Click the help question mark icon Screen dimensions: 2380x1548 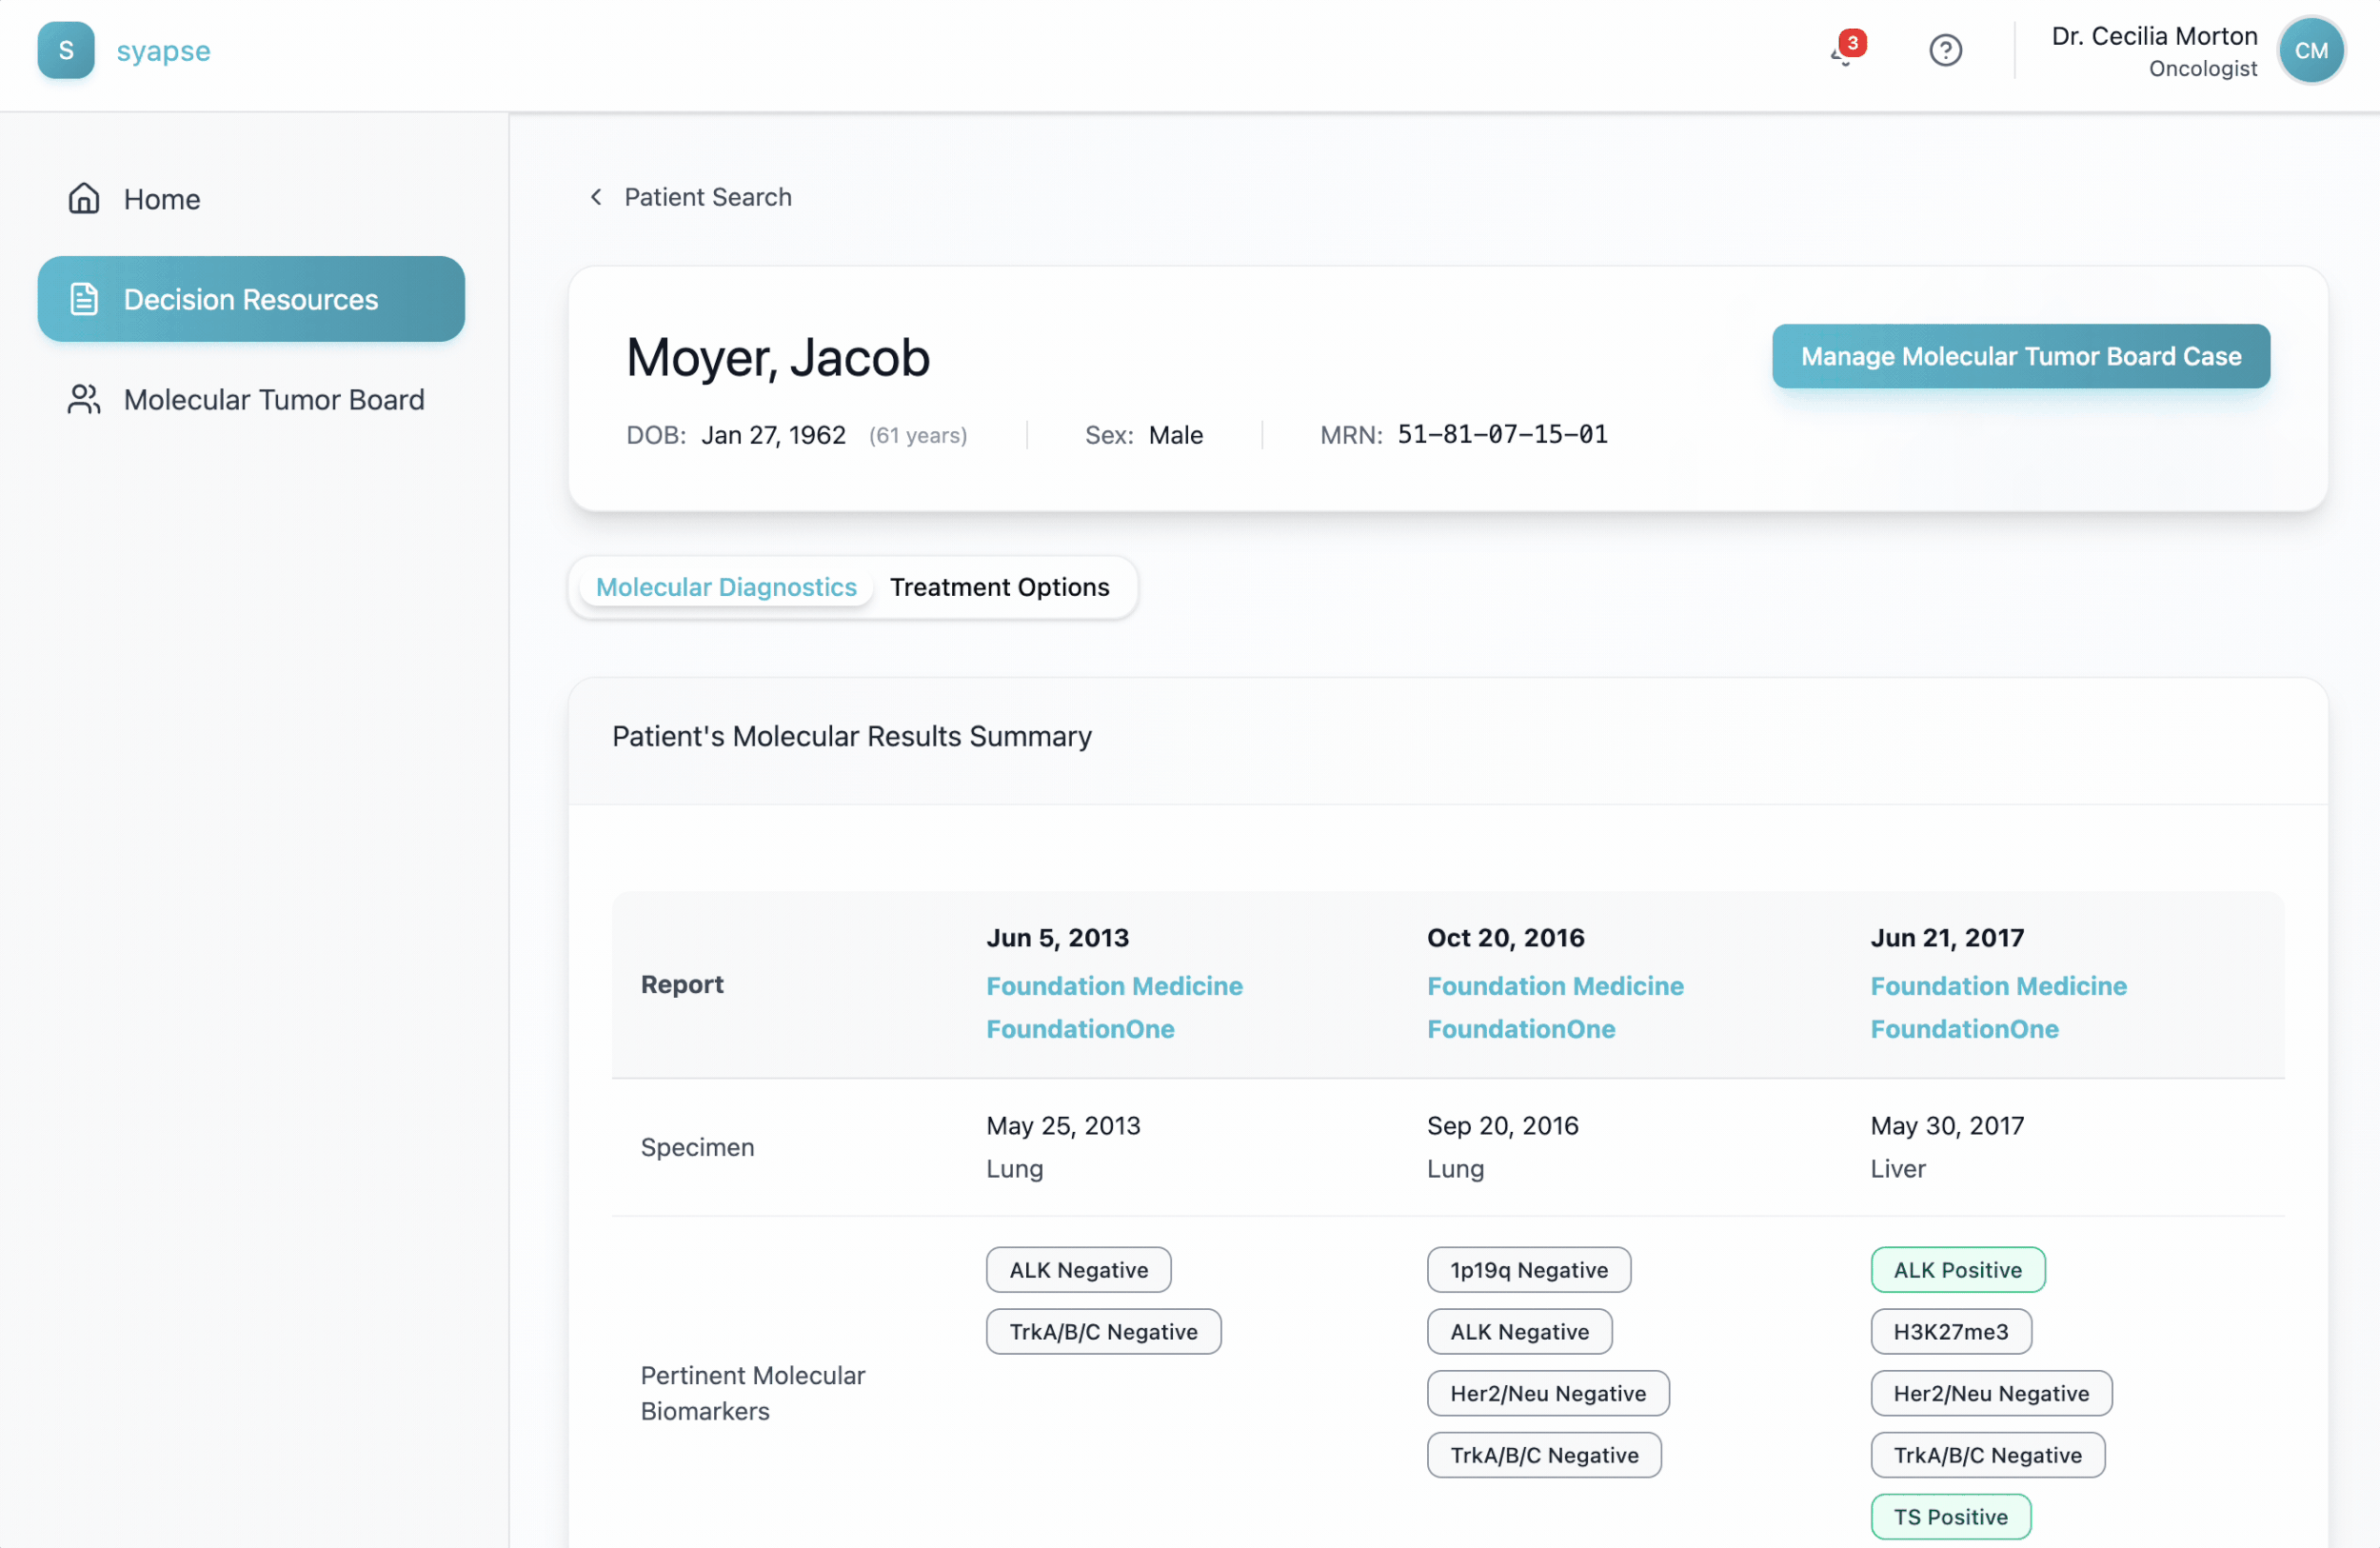[1945, 50]
